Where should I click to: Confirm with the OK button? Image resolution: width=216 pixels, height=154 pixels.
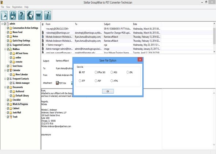point(108,91)
